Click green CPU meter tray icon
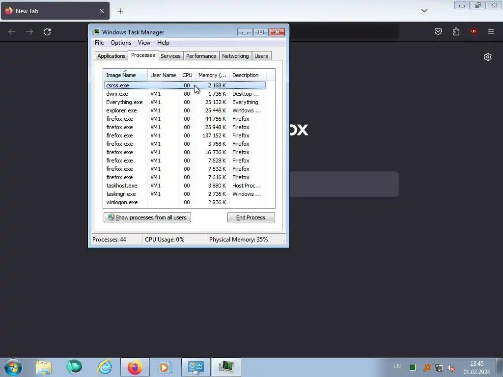 click(x=413, y=367)
